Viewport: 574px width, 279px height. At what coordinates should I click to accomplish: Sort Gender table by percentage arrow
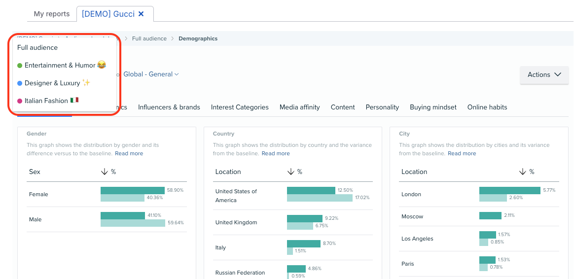(104, 172)
